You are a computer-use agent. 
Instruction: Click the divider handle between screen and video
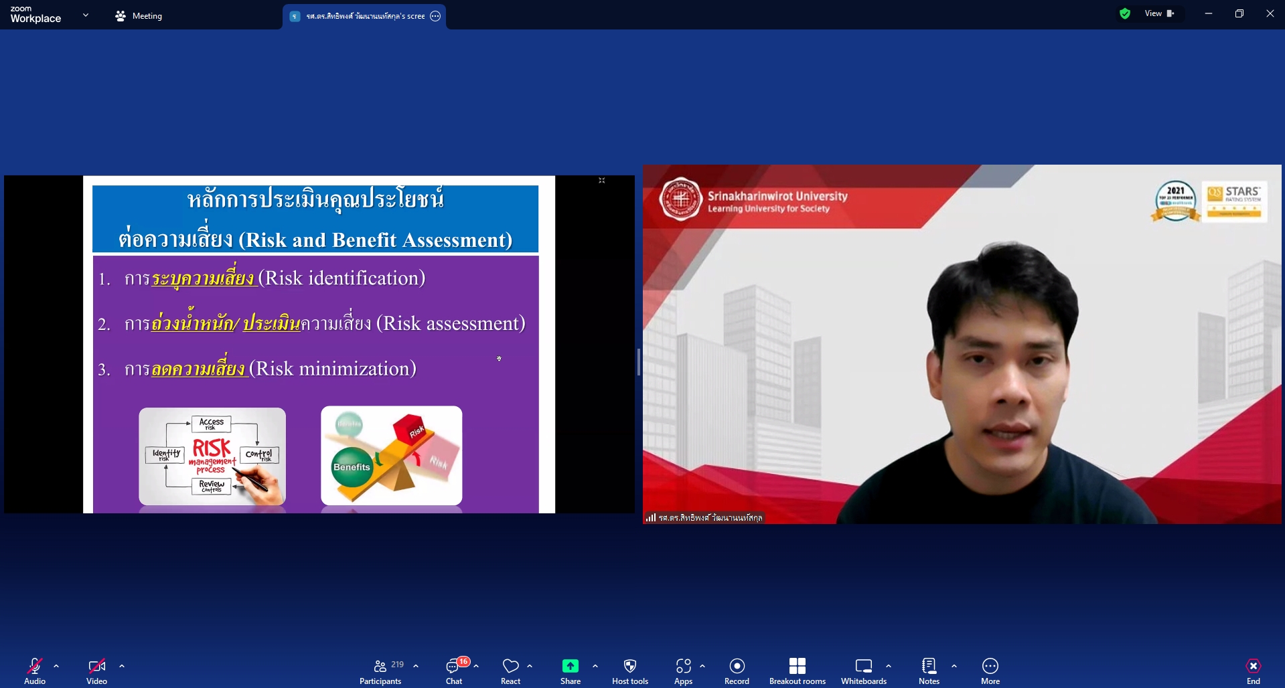[x=638, y=362]
